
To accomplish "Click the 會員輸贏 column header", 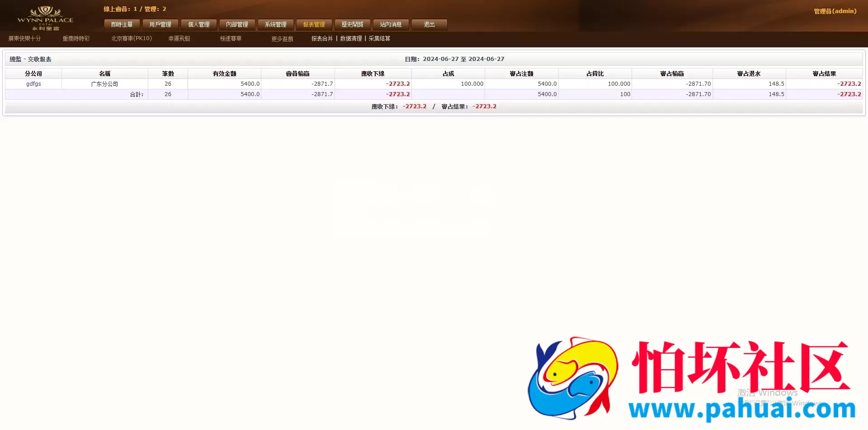I will (297, 74).
